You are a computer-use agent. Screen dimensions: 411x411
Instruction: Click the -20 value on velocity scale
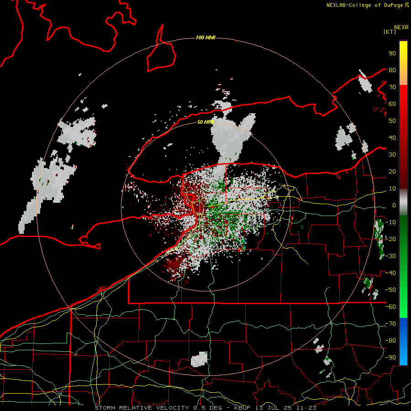pyautogui.click(x=390, y=239)
